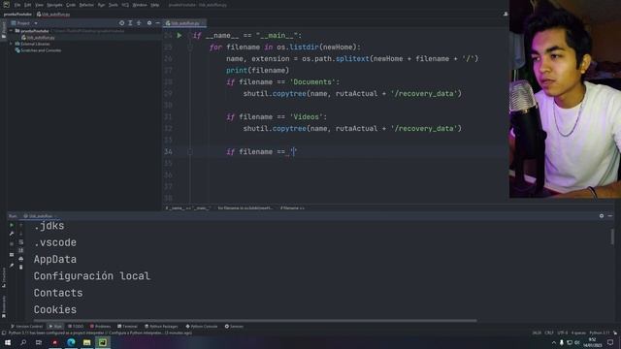Open the Edit menu
This screenshot has height=349, width=621.
tap(27, 5)
